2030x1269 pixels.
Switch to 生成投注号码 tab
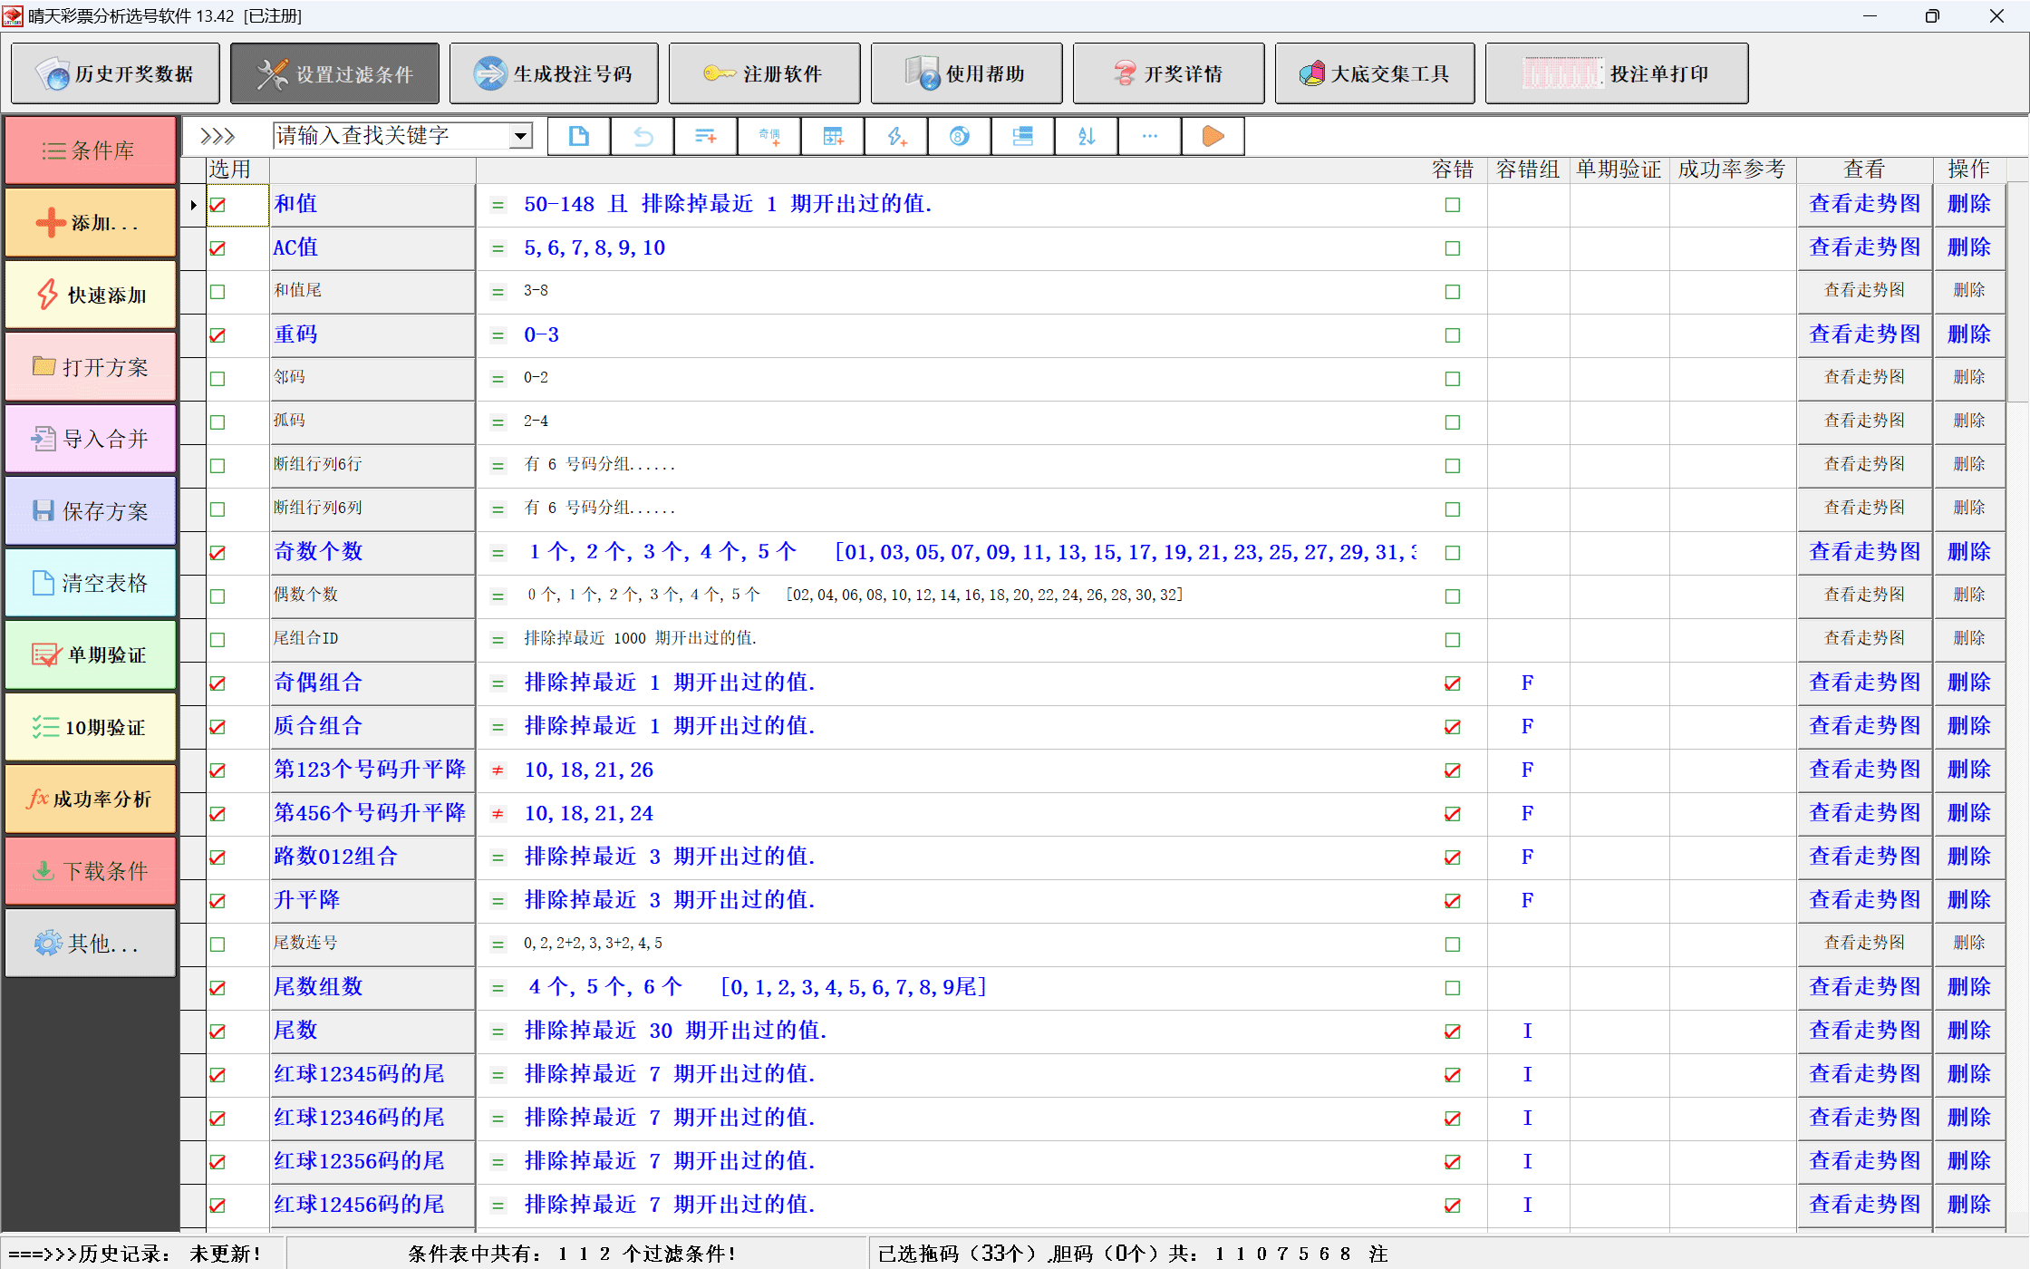pos(554,73)
